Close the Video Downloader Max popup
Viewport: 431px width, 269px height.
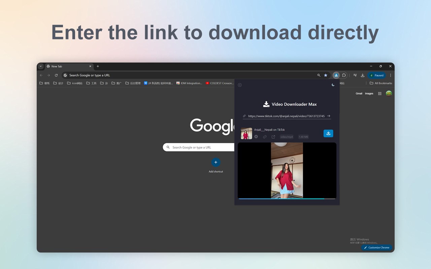tap(240, 85)
